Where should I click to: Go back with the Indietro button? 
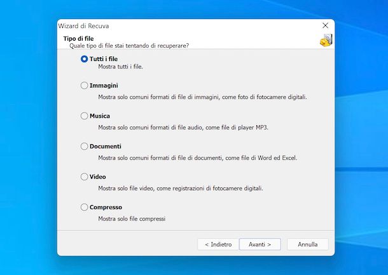218,245
